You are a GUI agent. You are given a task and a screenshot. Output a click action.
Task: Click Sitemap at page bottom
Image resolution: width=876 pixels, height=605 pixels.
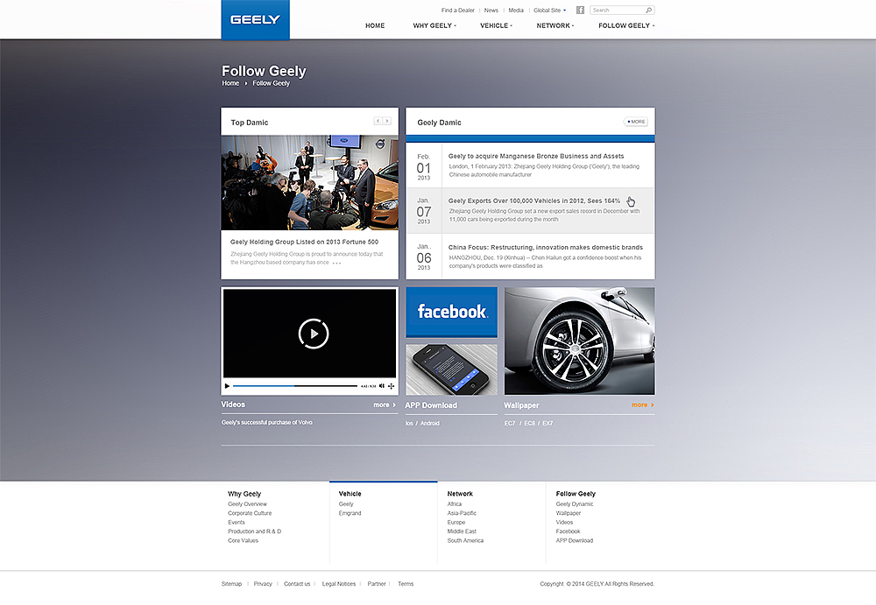pos(231,584)
